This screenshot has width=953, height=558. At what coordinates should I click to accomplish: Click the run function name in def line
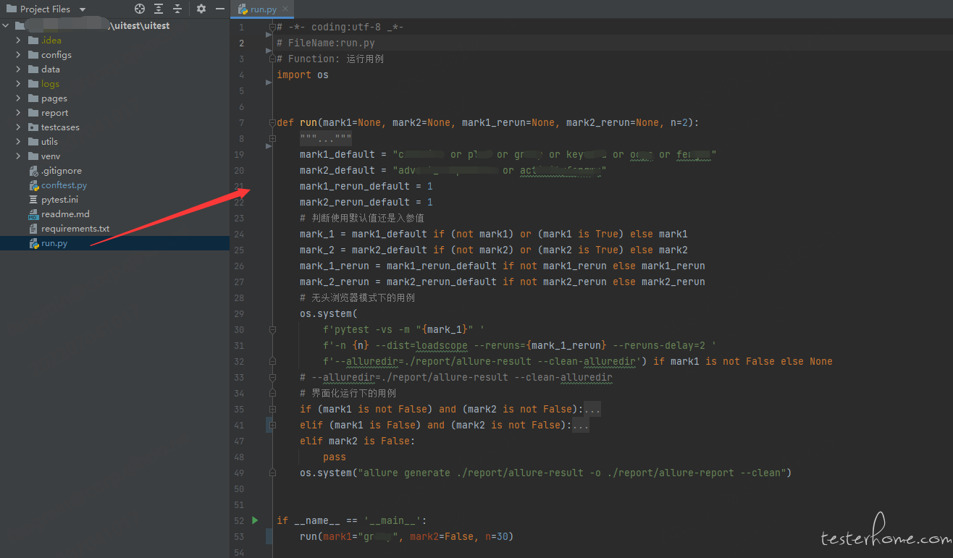[x=308, y=122]
